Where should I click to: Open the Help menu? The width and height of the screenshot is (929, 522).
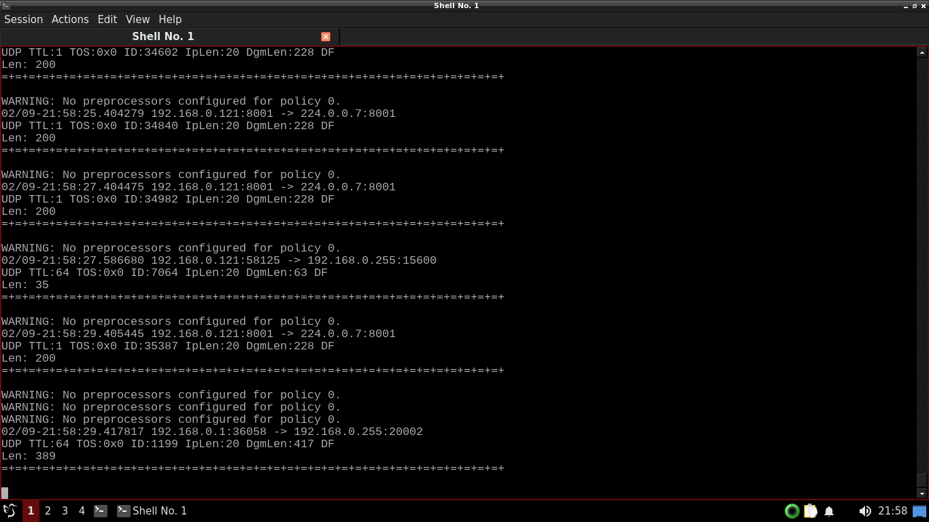pos(170,19)
